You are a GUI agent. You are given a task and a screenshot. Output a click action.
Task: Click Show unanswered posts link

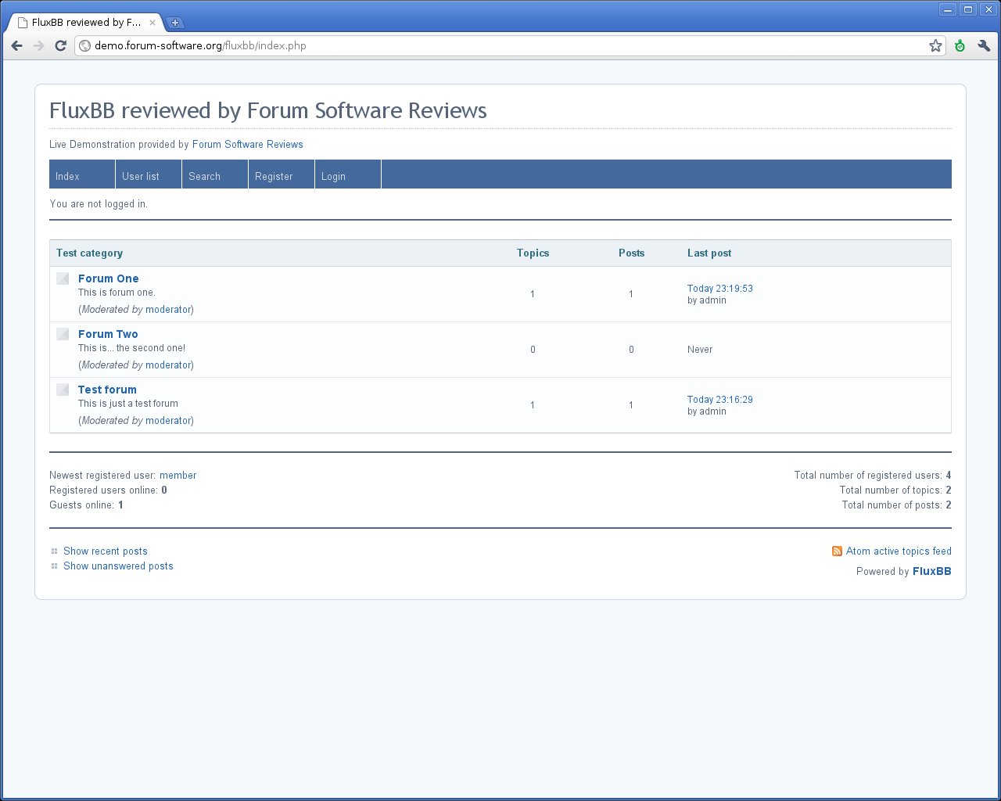click(x=118, y=566)
